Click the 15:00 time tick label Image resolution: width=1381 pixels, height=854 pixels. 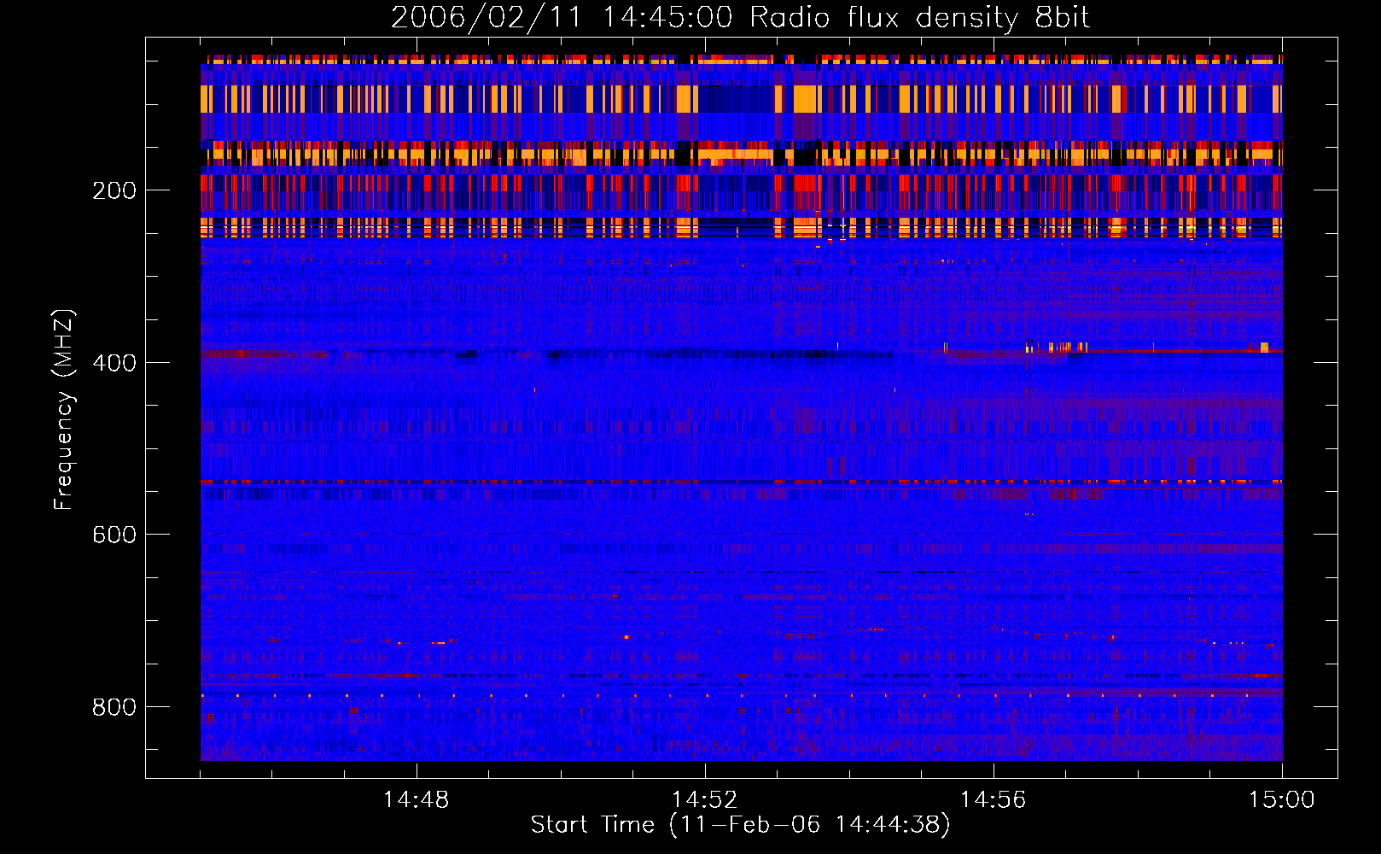[x=1282, y=800]
